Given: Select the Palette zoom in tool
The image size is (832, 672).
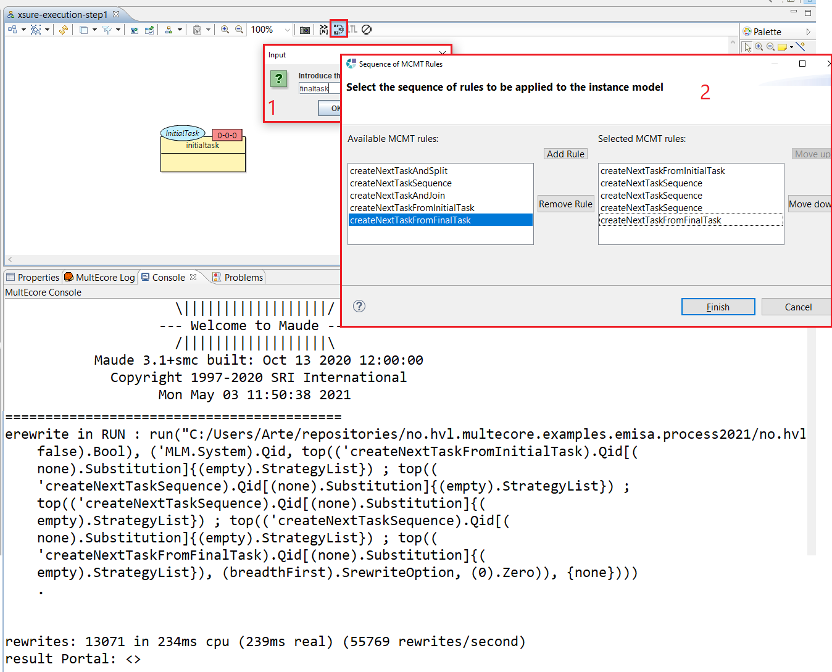Looking at the screenshot, I should (759, 47).
